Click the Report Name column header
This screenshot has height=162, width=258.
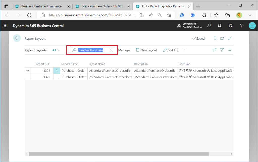[70, 64]
